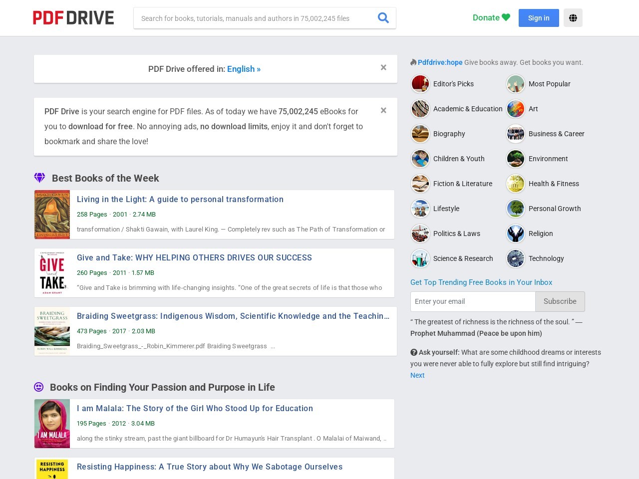Open the Technology text link
This screenshot has width=639, height=479.
tap(546, 258)
